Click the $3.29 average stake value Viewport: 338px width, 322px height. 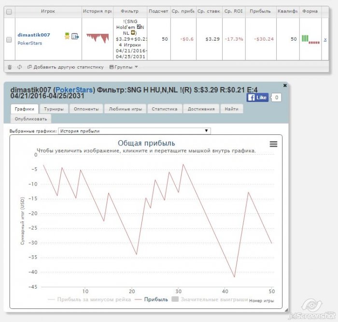pyautogui.click(x=212, y=39)
